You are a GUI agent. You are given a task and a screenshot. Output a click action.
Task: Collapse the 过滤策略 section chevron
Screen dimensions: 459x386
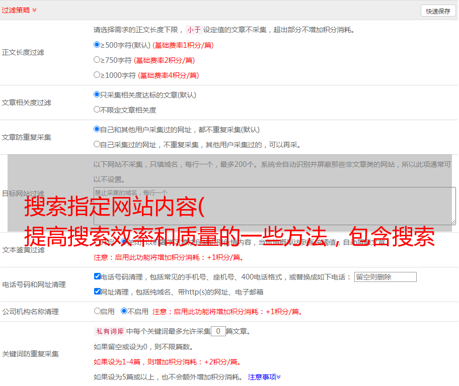pos(34,10)
